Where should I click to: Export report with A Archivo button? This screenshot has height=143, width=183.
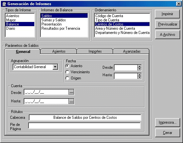167,35
